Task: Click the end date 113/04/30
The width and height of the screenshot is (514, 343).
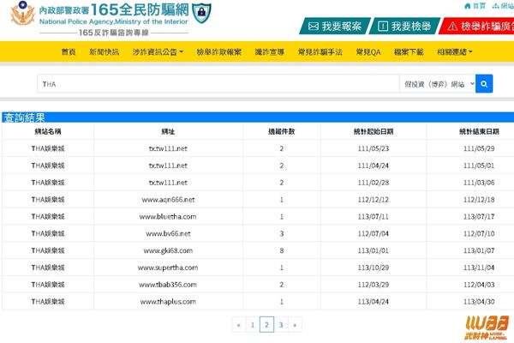Action: (x=479, y=302)
